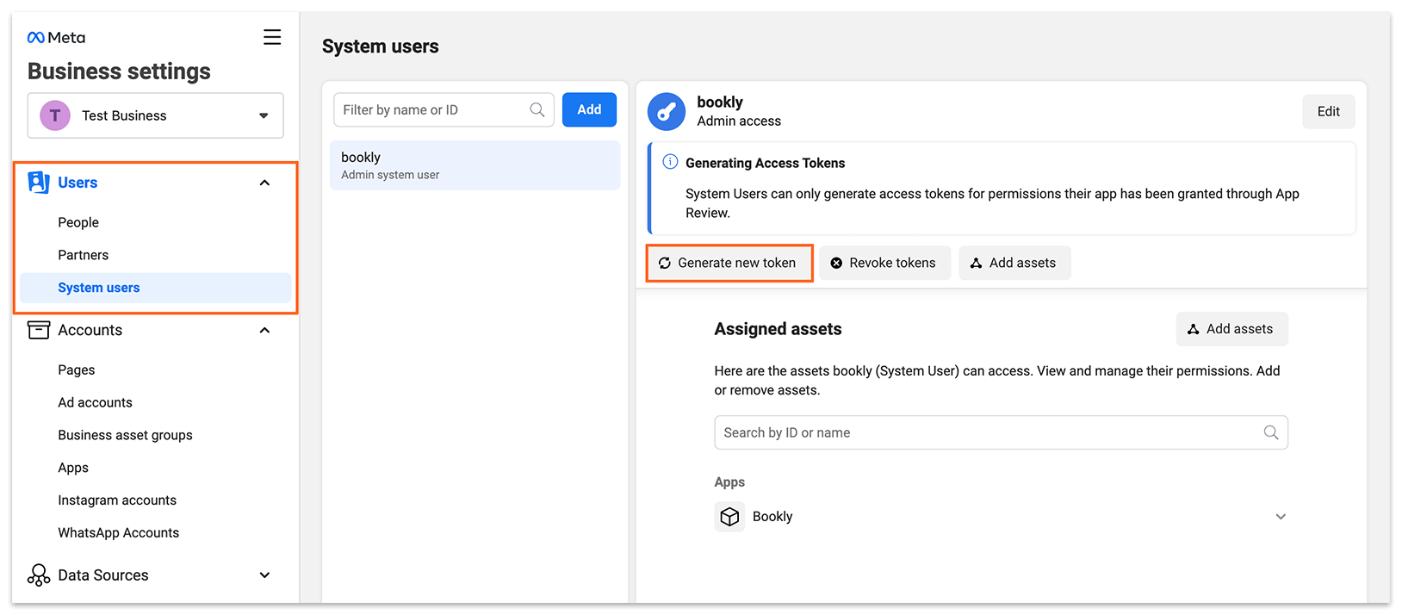Click Revoke tokens

tap(884, 263)
